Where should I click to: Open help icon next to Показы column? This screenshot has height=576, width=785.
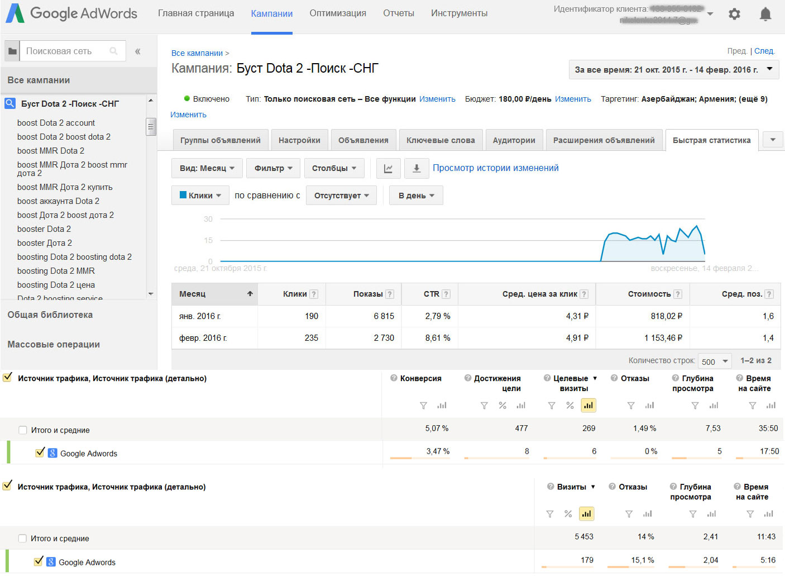point(390,294)
